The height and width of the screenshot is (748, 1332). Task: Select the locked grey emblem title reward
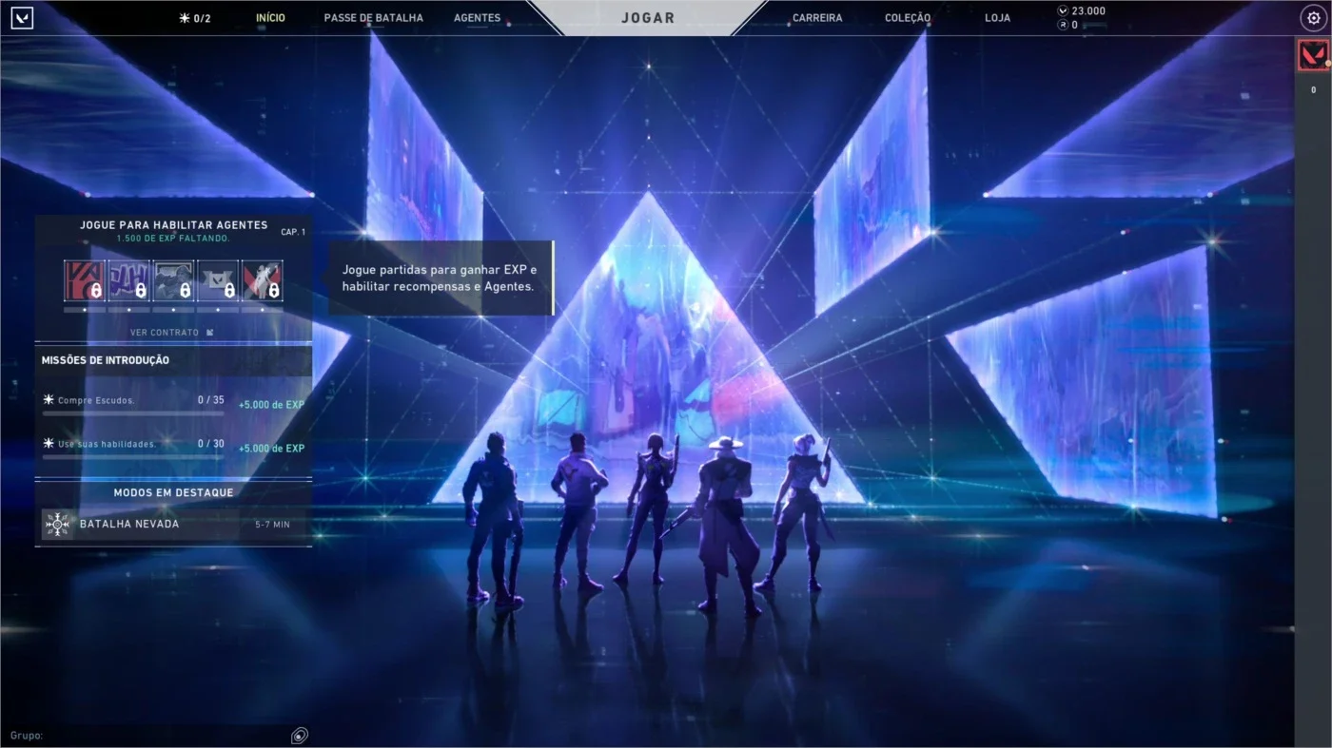(218, 280)
